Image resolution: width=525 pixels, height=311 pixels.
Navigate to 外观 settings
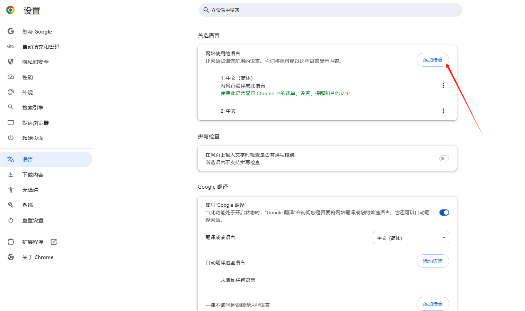pyautogui.click(x=46, y=92)
